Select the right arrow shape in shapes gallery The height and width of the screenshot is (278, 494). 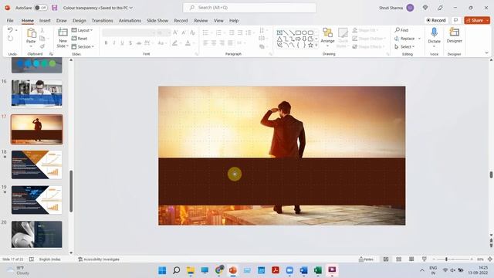(x=298, y=39)
